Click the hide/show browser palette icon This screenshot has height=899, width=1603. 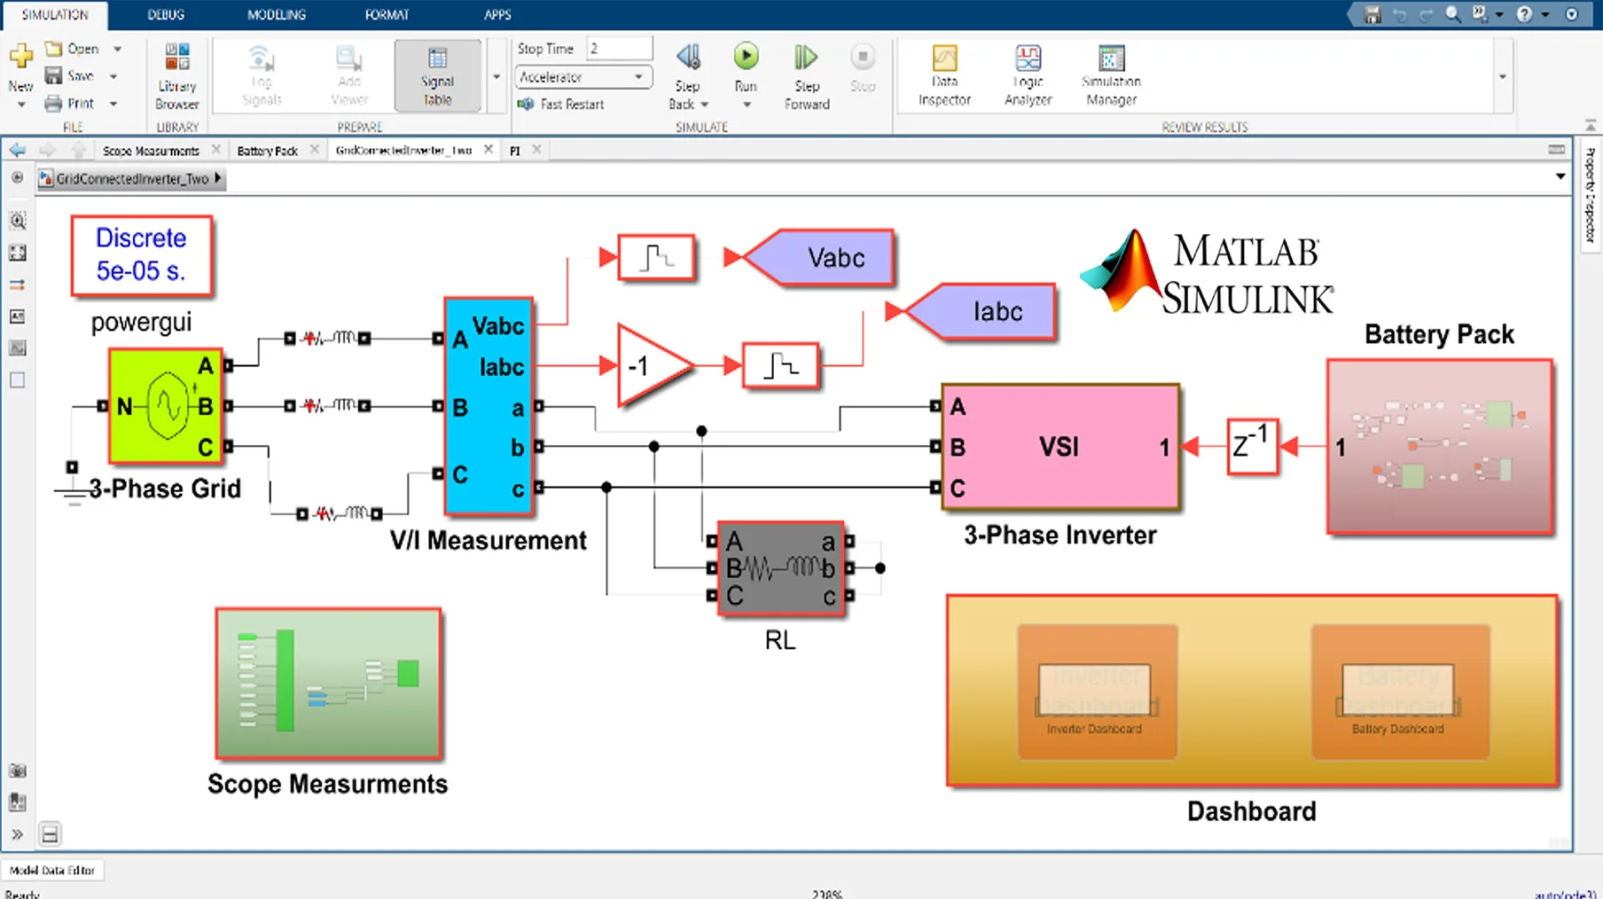(17, 177)
